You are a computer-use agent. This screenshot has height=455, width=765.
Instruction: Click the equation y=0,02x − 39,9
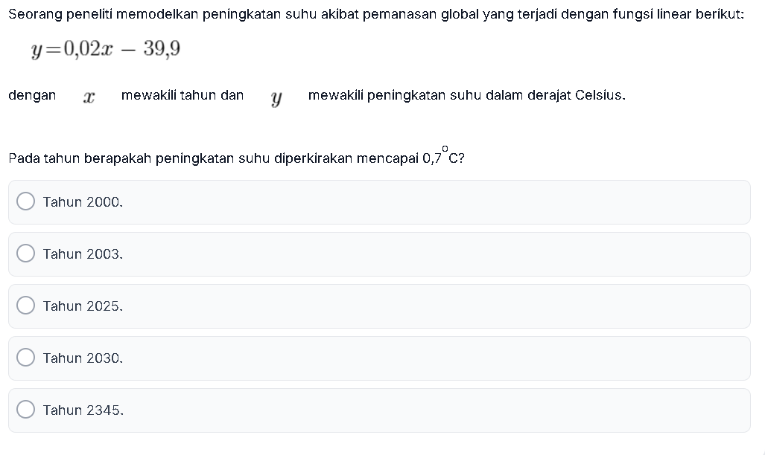(106, 49)
